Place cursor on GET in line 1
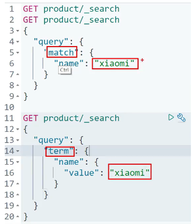This screenshot has width=192, height=224. (31, 9)
